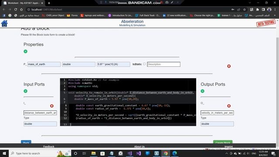The height and width of the screenshot is (157, 279).
Task: Open the browser extensions puzzle icon
Action: 258,10
